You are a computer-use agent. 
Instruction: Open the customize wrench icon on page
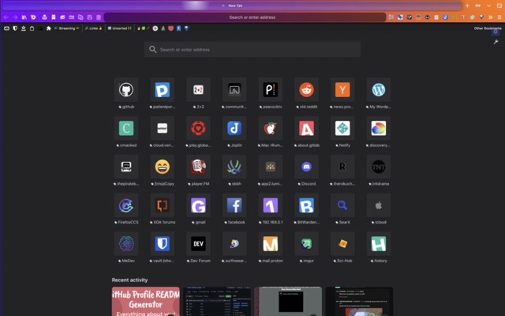point(496,42)
